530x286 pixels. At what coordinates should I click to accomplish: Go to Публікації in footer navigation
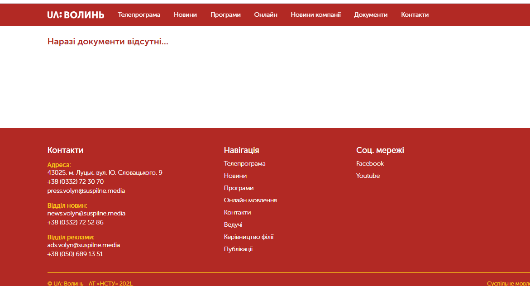[238, 249]
